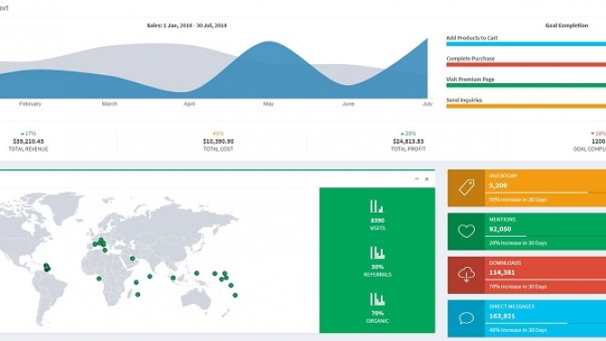
Task: Click the Add Products to Cart progress bar
Action: 526,44
